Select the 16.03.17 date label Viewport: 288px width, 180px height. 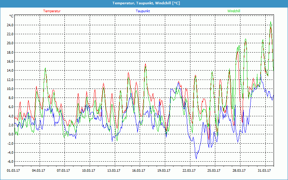tap(139, 171)
